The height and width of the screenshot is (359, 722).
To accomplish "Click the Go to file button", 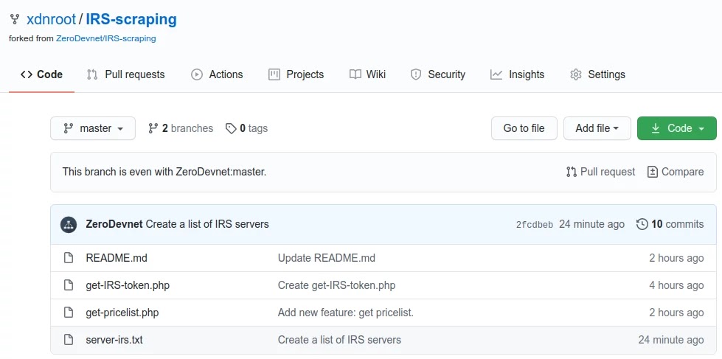I will coord(524,128).
